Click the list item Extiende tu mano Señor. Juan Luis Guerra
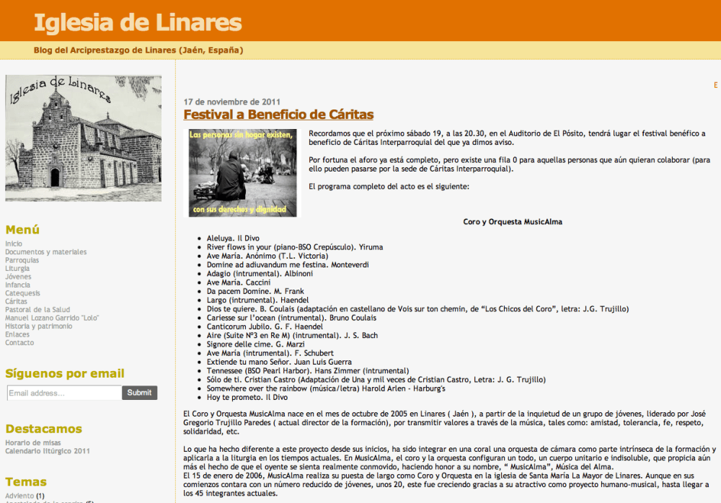The height and width of the screenshot is (503, 721). tap(279, 362)
